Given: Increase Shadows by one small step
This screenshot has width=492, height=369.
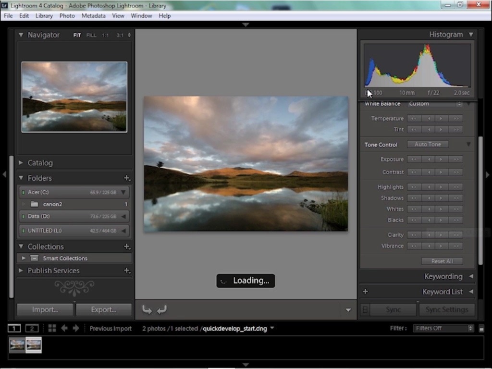Looking at the screenshot, I should (441, 198).
